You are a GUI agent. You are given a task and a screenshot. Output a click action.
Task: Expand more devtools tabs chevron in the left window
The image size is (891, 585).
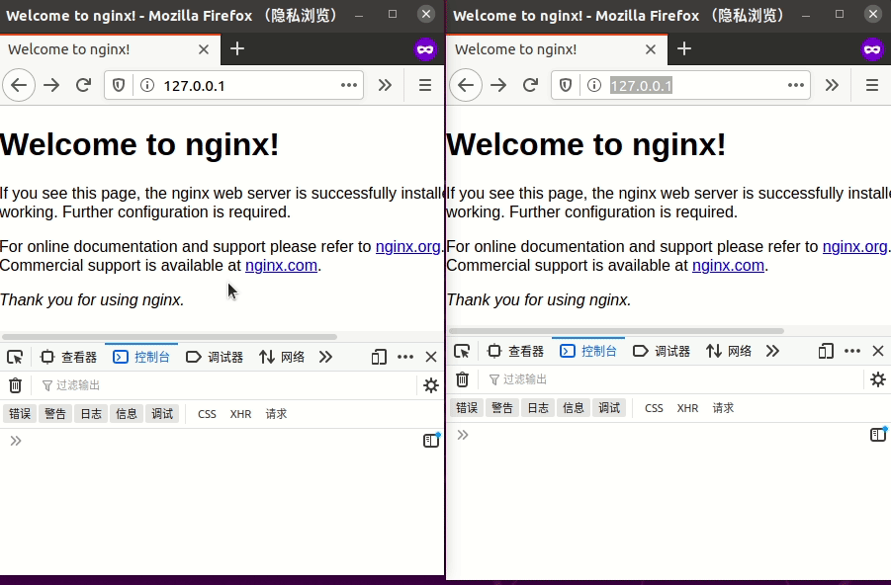point(325,357)
